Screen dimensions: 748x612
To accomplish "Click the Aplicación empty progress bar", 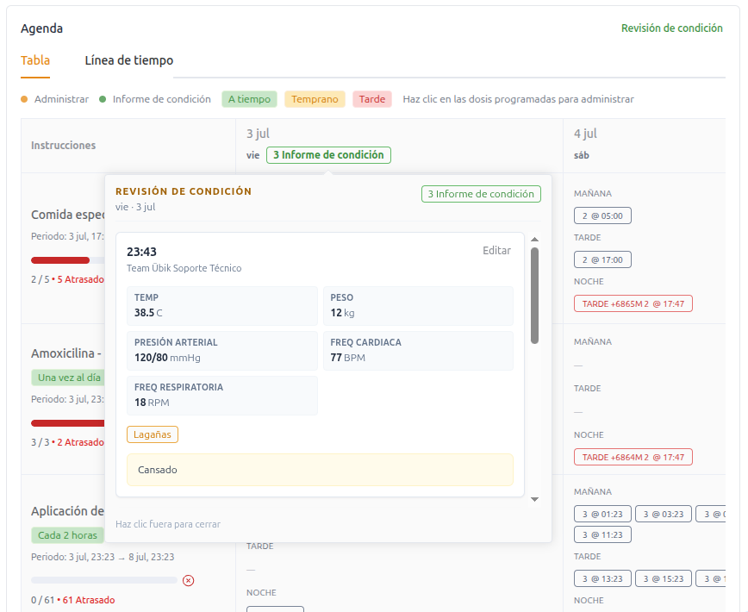I will click(x=104, y=580).
